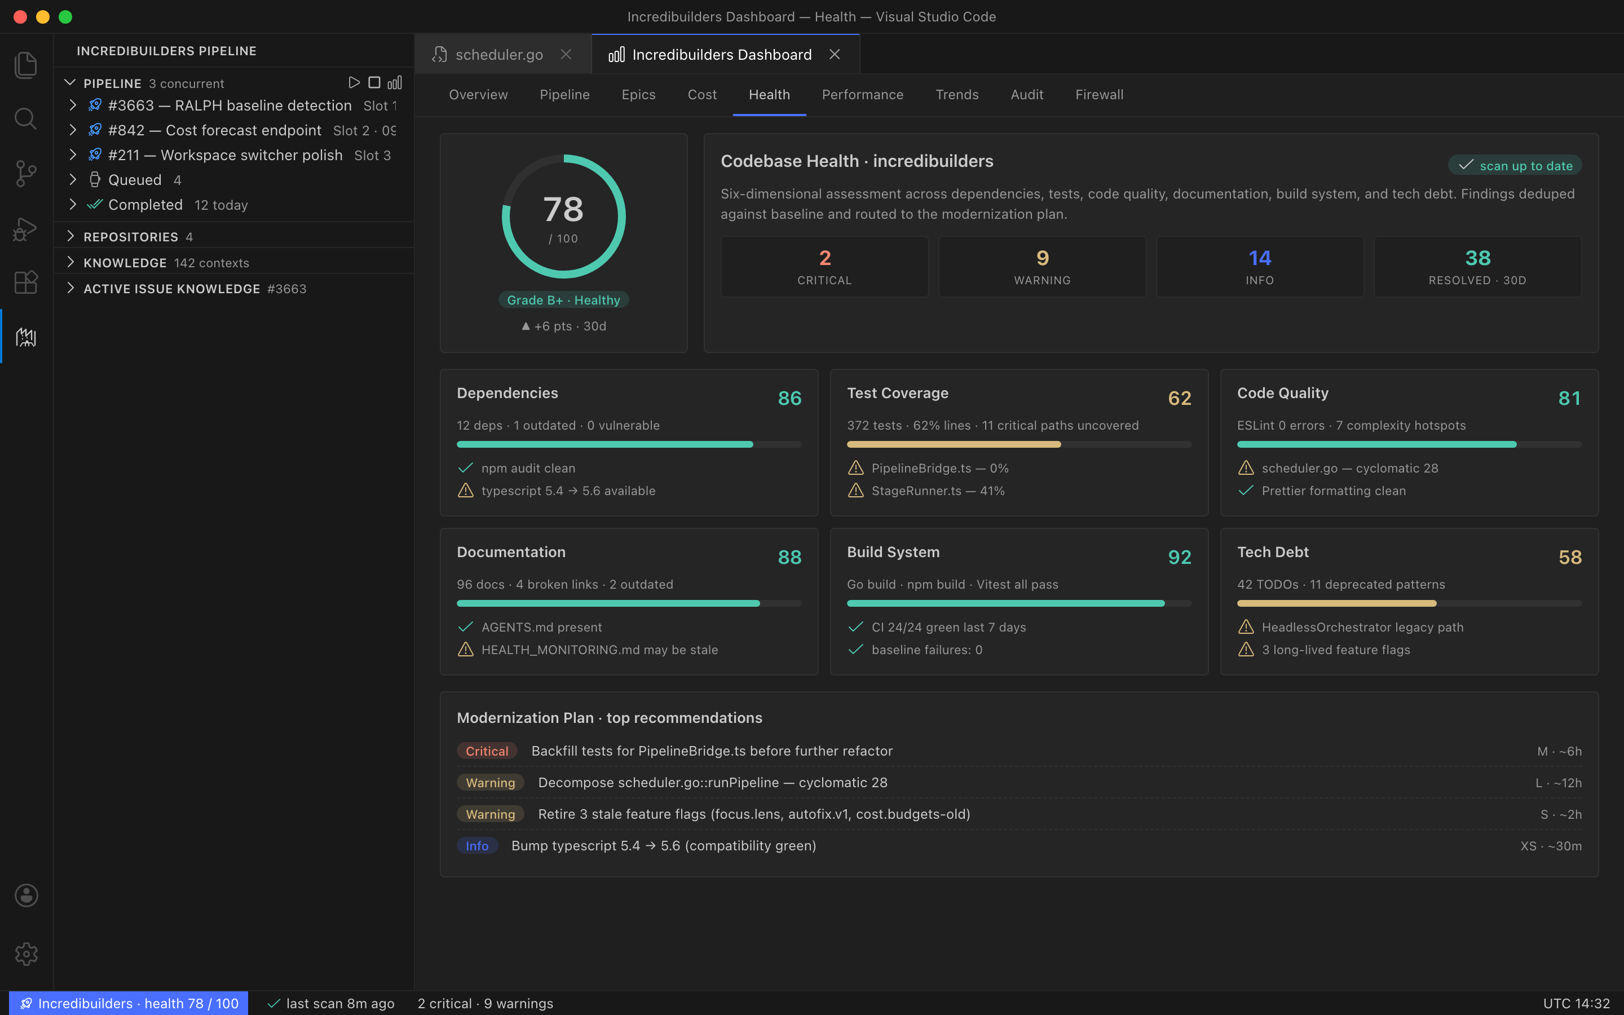Click rocket icon for #3663 RALPH baseline detection
Viewport: 1624px width, 1015px height.
[x=95, y=105]
